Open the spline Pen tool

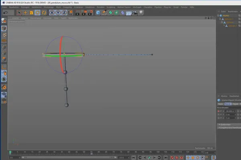(x=104, y=13)
